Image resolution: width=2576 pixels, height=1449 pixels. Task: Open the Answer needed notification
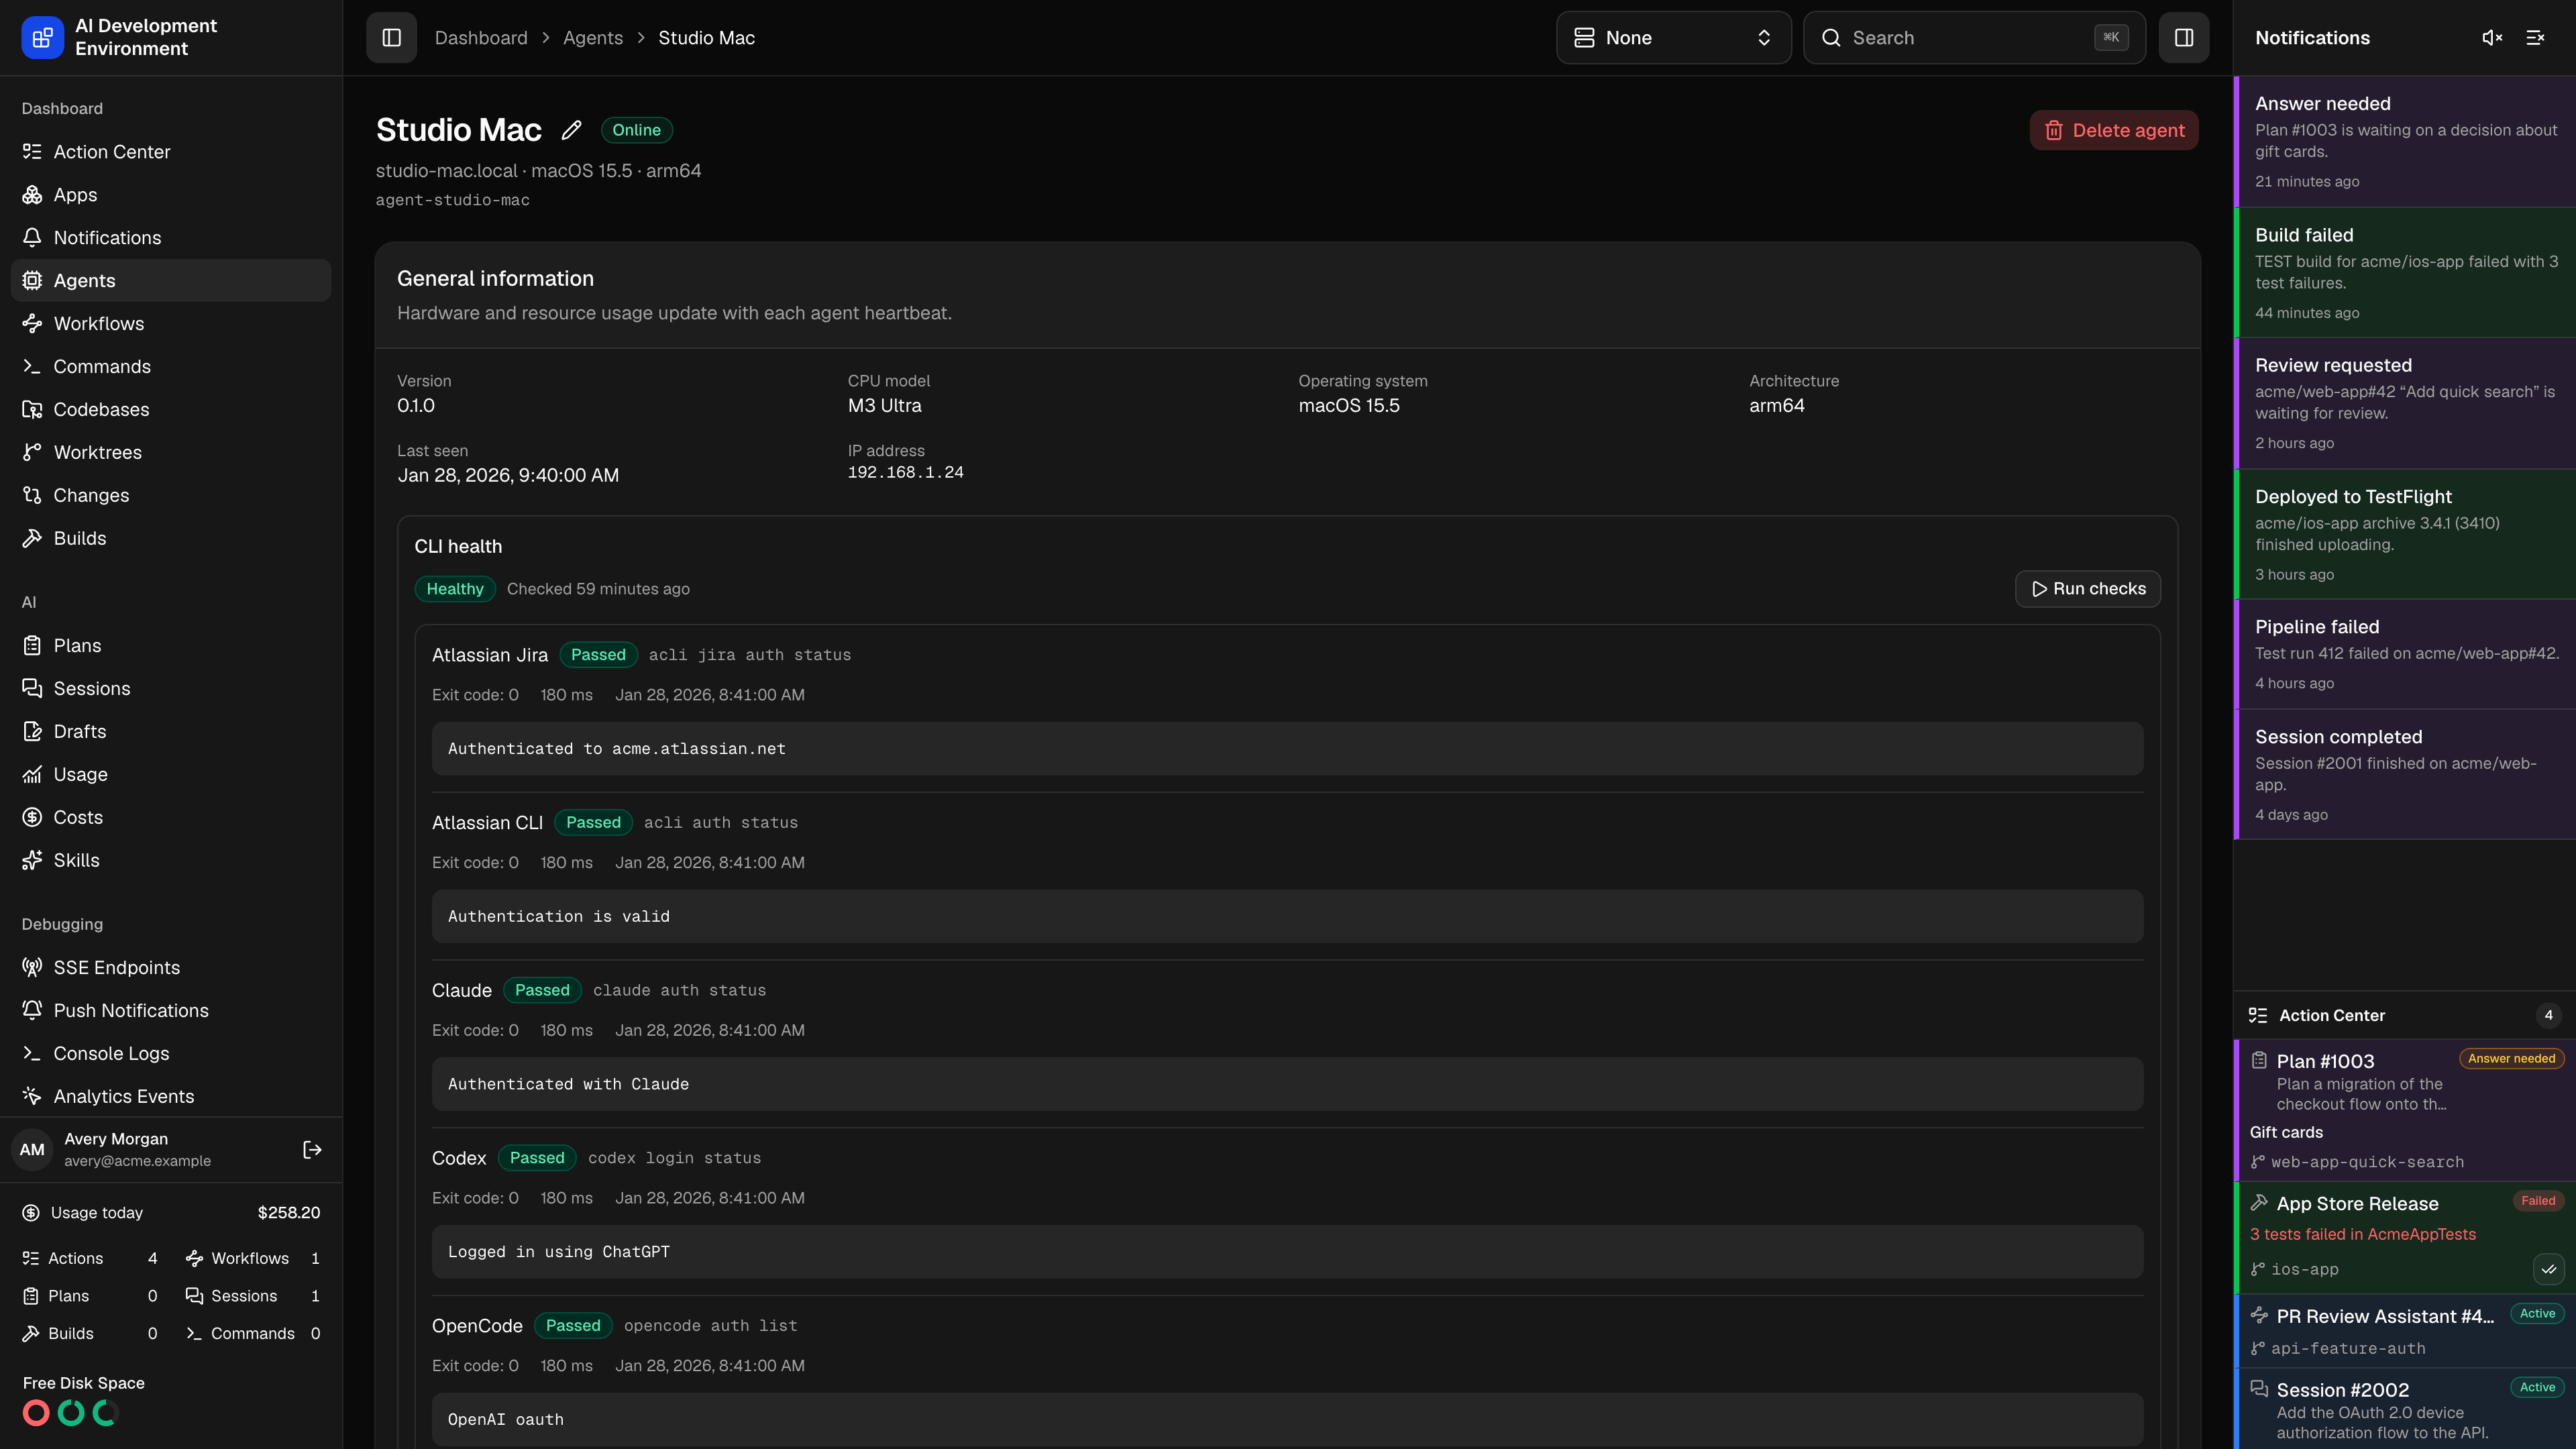[2405, 142]
